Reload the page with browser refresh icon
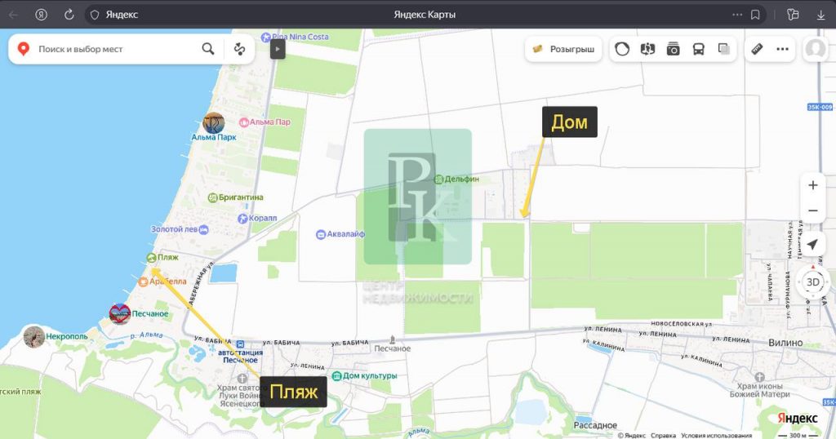The width and height of the screenshot is (836, 439). pos(69,15)
